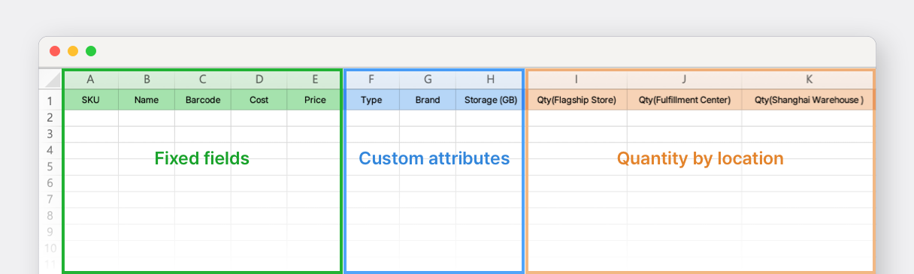Select the Qty(Fulfillment Center) header cell

point(685,100)
